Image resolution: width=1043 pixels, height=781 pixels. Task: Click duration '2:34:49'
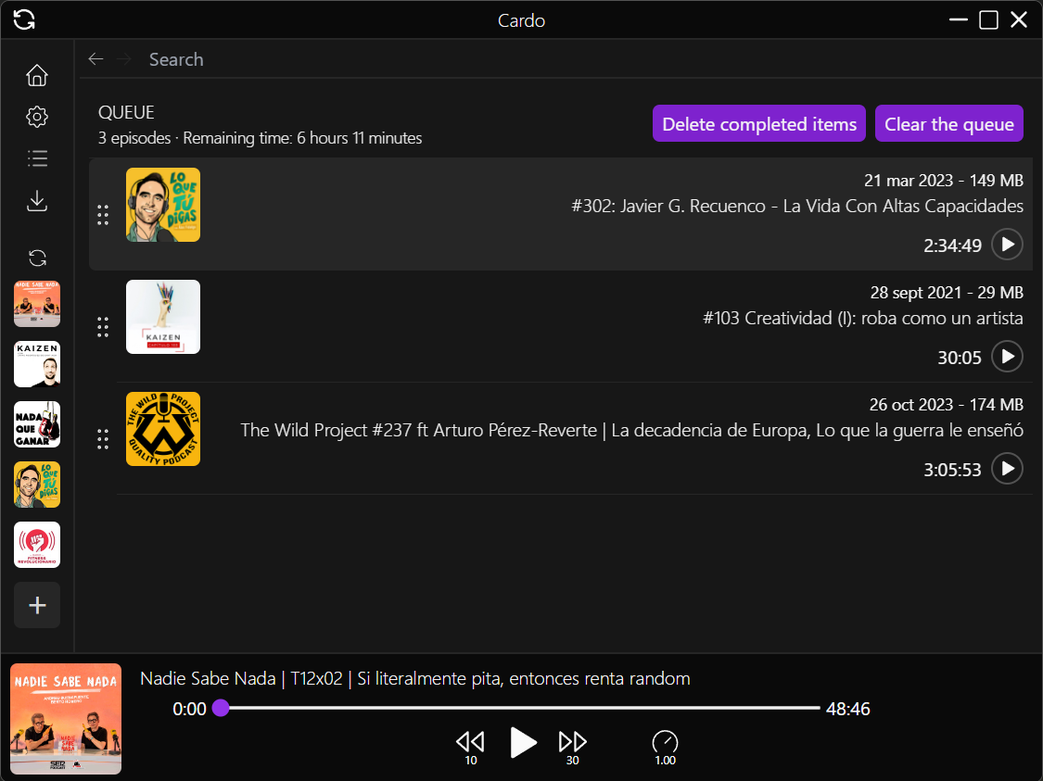click(x=952, y=246)
